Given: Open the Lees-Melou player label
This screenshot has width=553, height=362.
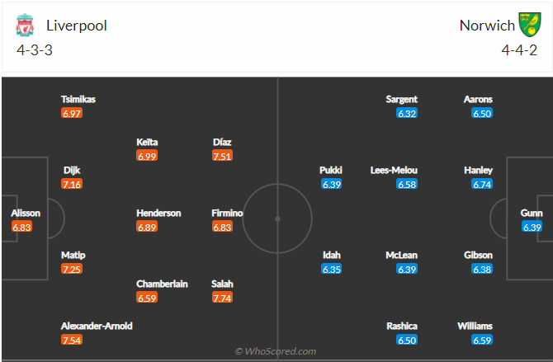Looking at the screenshot, I should (394, 171).
